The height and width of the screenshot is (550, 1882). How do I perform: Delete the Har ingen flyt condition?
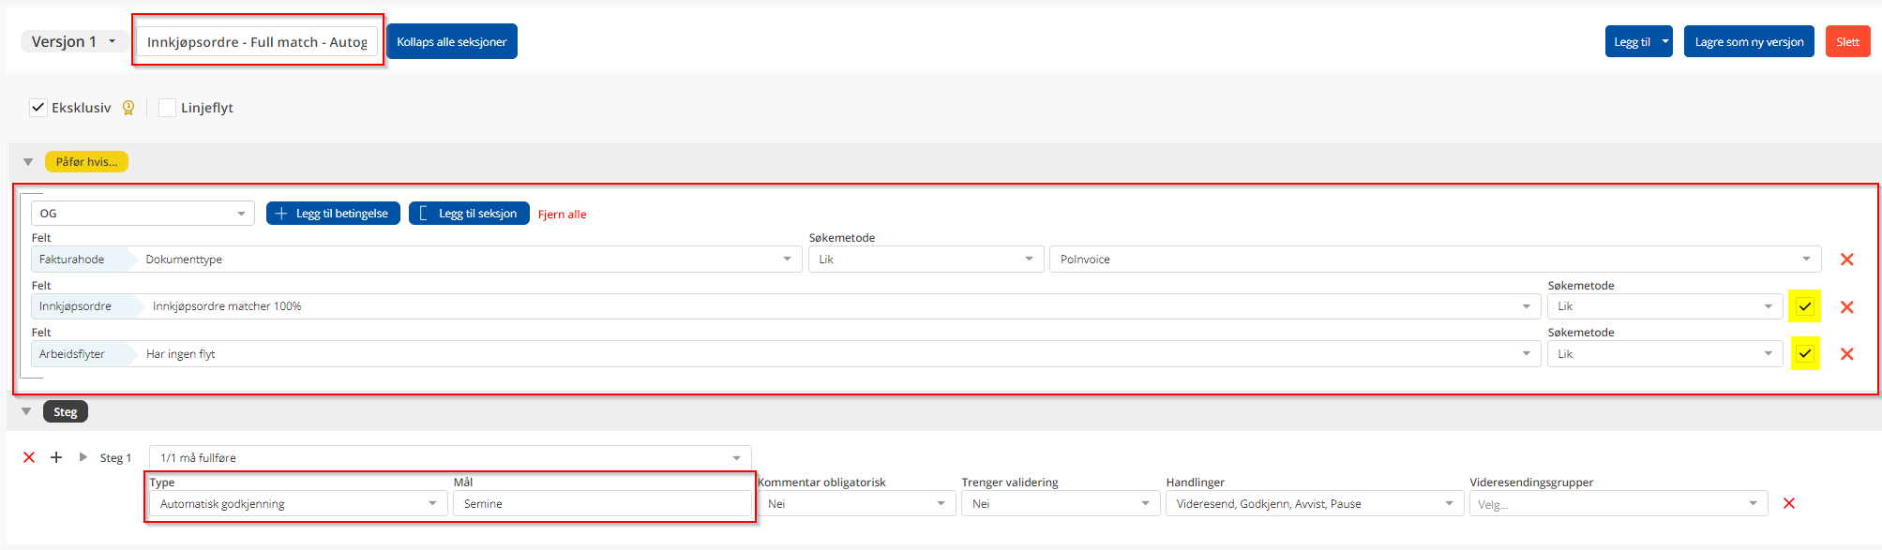point(1846,354)
